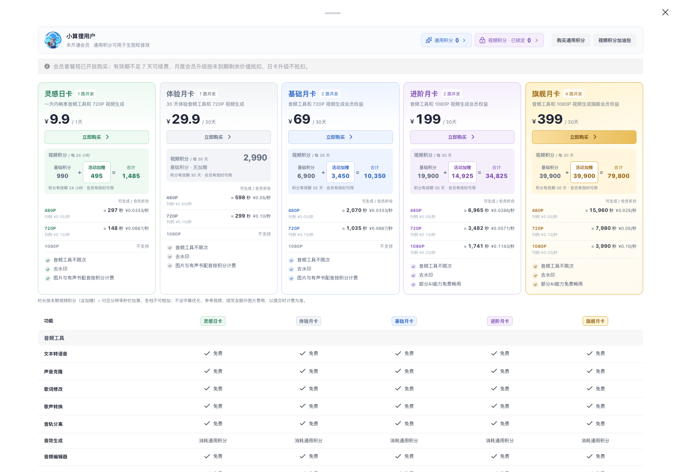Open 通用积分 balance via its sparkle icon
This screenshot has height=472, width=681.
coord(429,41)
